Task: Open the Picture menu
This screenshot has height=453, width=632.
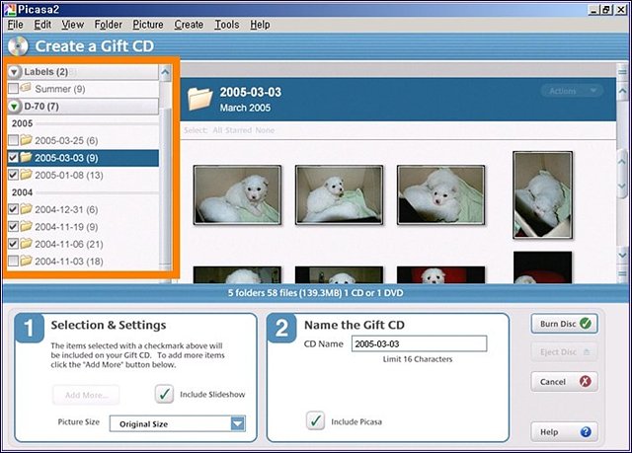Action: coord(147,24)
